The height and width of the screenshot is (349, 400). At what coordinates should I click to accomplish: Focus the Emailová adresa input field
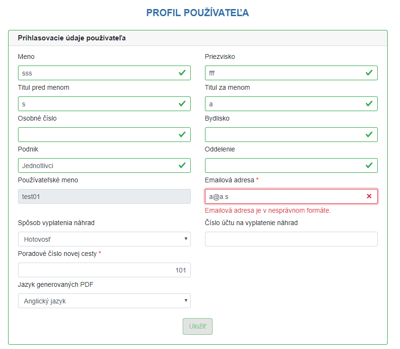[x=291, y=196]
